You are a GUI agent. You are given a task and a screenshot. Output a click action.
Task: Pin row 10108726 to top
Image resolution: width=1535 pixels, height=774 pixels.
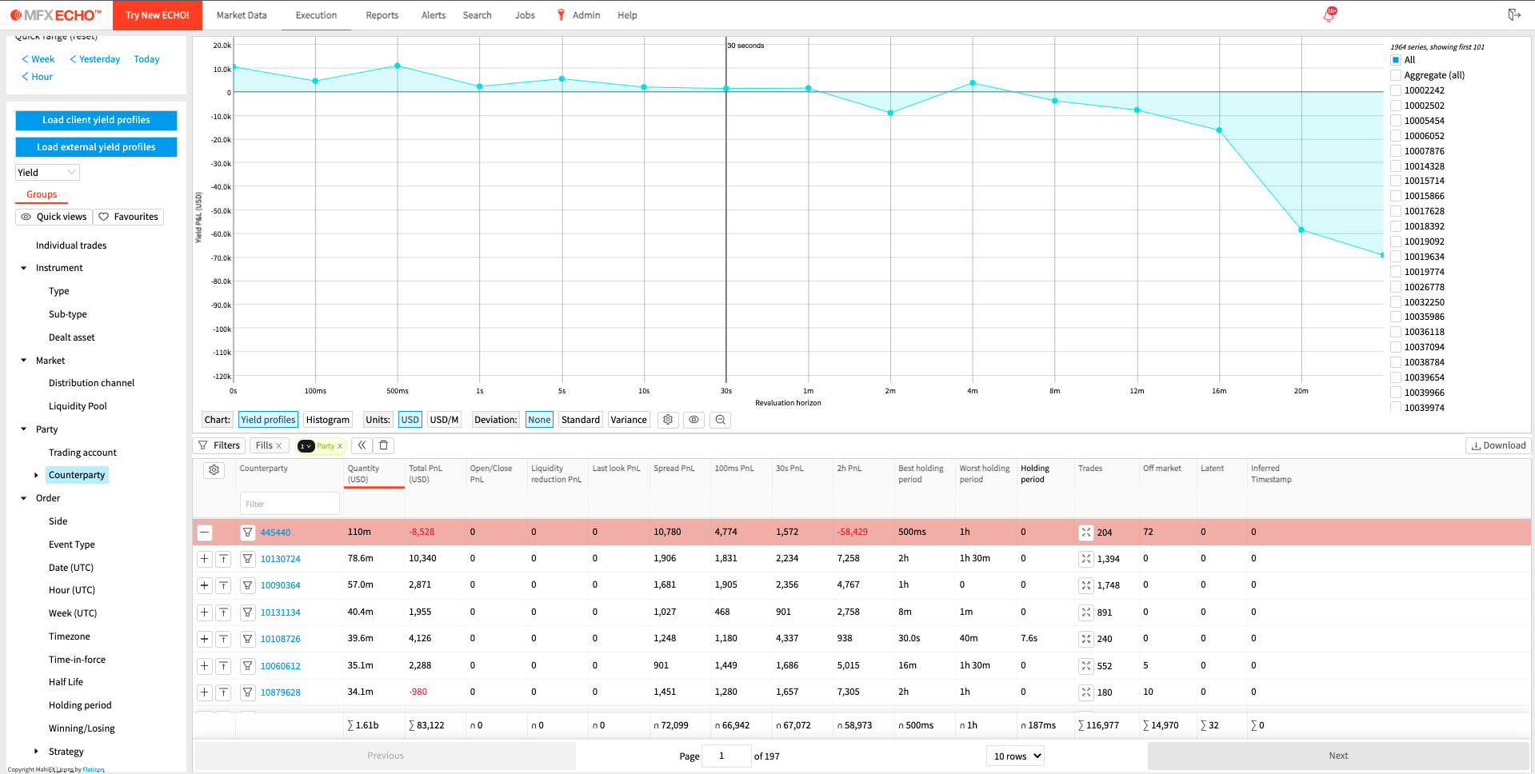click(x=224, y=639)
